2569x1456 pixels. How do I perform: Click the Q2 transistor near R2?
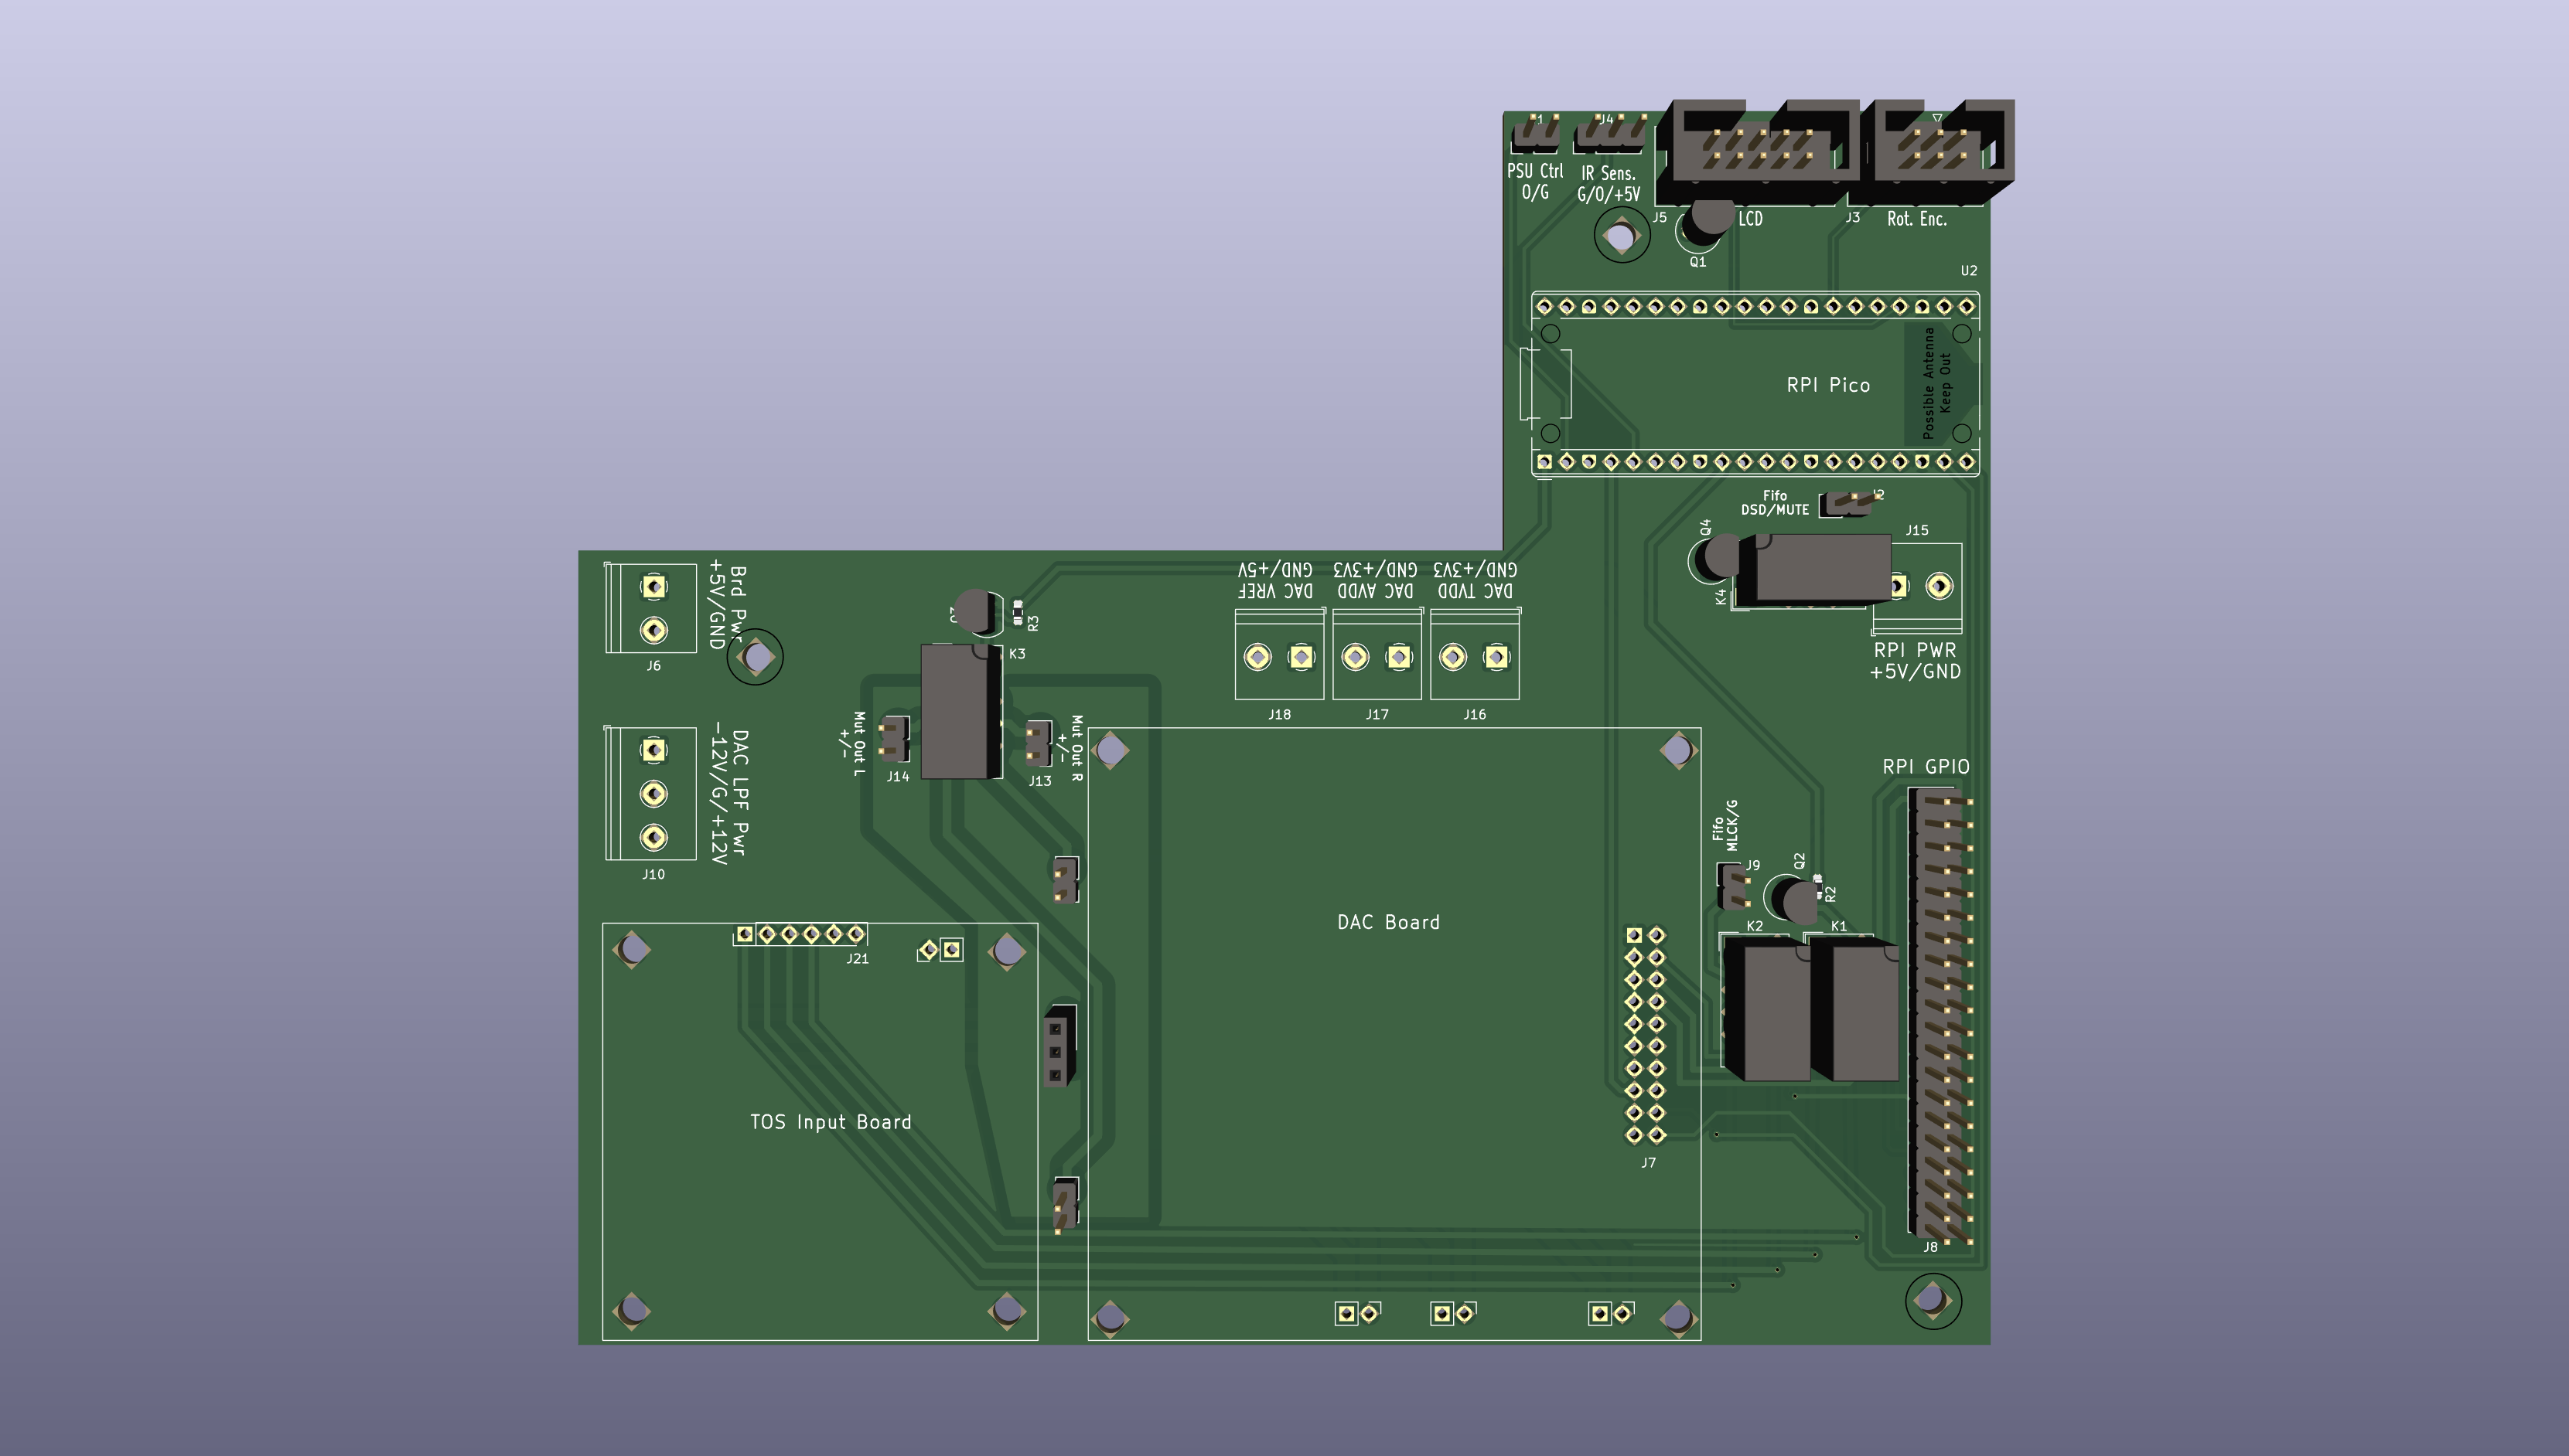coord(1793,898)
